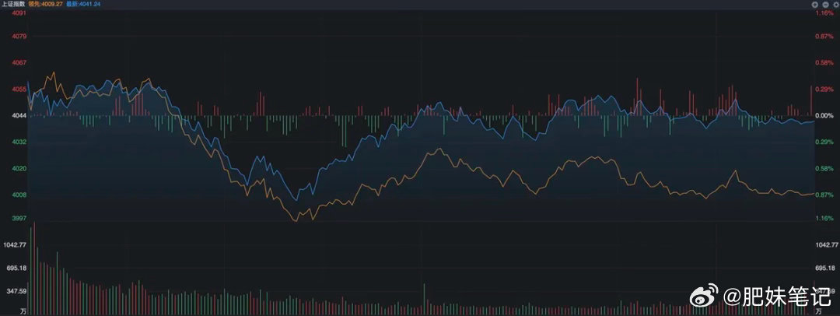Image resolution: width=840 pixels, height=316 pixels.
Task: Click the 万 unit label at bottom left
Action: pyautogui.click(x=23, y=311)
